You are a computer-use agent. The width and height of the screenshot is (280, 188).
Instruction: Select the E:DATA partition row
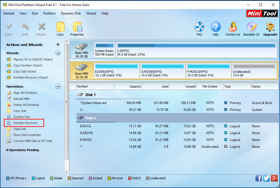coord(177,126)
